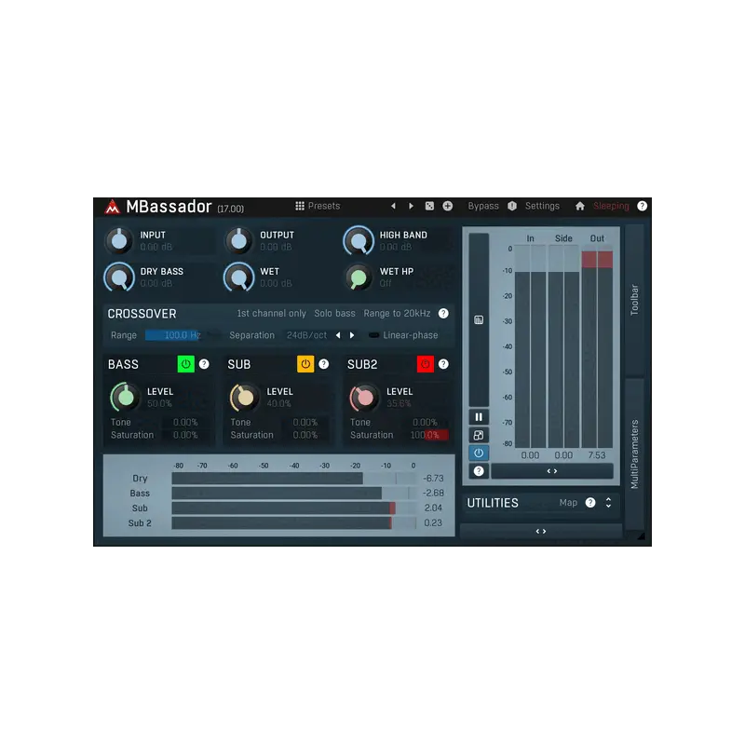Screen dimensions: 745x745
Task: Click the INPUT gain knob
Action: [x=119, y=240]
